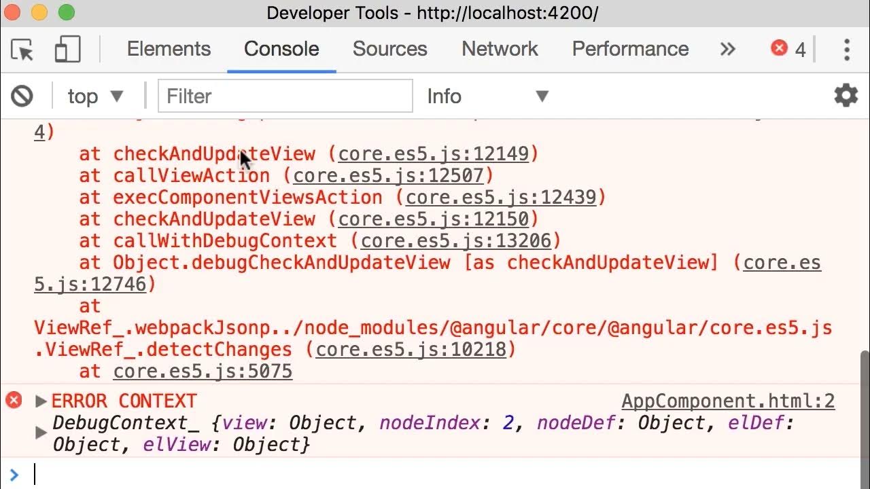Open the AppComponent.html:2 source link
The image size is (870, 489).
pyautogui.click(x=728, y=401)
